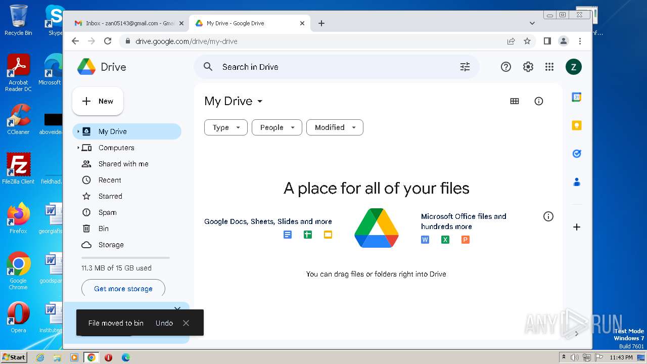Open Opera from taskbar
This screenshot has width=647, height=364.
tap(108, 357)
